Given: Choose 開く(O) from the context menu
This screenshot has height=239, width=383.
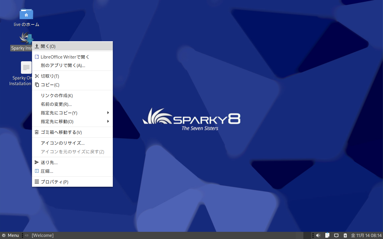Looking at the screenshot, I should pos(72,46).
